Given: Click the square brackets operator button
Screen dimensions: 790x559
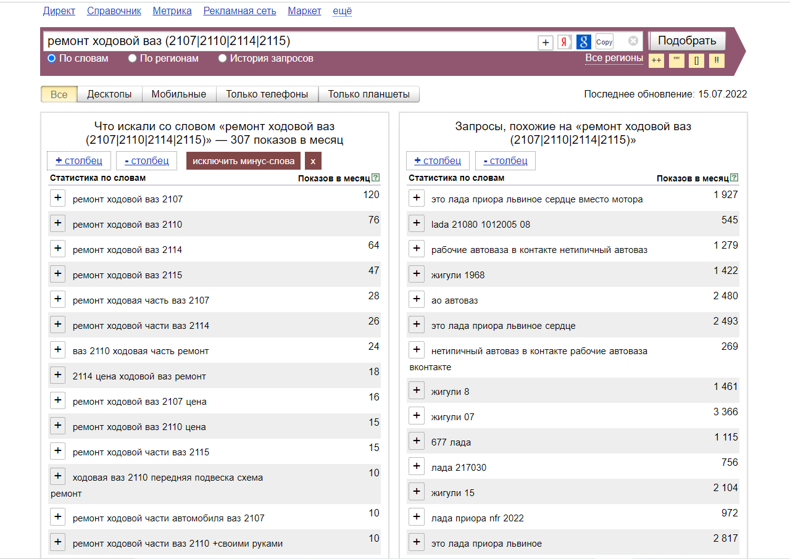Looking at the screenshot, I should (696, 60).
